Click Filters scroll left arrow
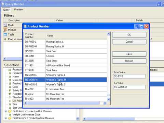 pos(5,59)
